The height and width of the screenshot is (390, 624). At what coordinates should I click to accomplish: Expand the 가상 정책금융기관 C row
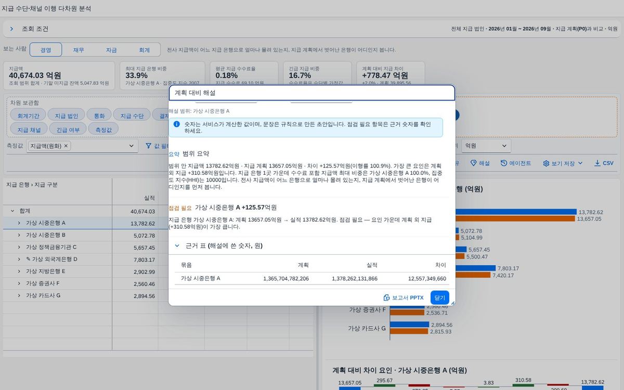coord(19,248)
